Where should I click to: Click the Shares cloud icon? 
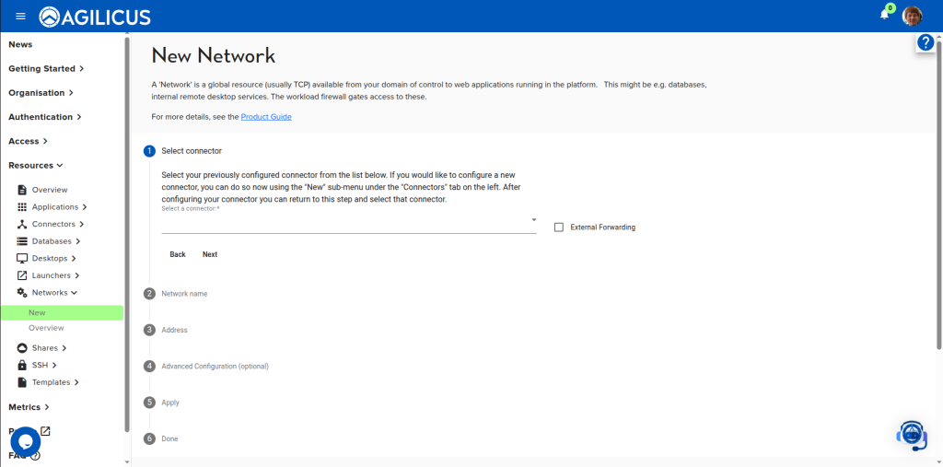pyautogui.click(x=22, y=348)
